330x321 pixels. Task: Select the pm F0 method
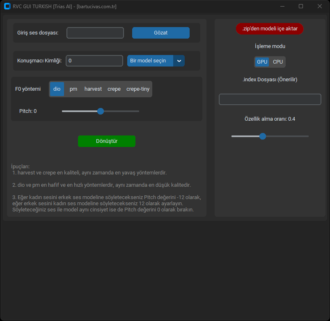click(73, 89)
